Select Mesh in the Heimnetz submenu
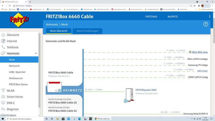Viewport: 215px width, 121px height. (19, 60)
